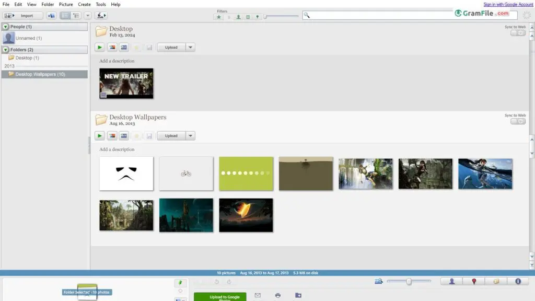Show the Properties info panel

pos(518,281)
